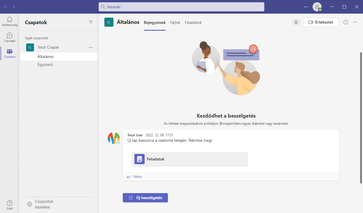Select the Egyszerű channel
Screen dimensions: 363x213
pyautogui.click(x=45, y=64)
